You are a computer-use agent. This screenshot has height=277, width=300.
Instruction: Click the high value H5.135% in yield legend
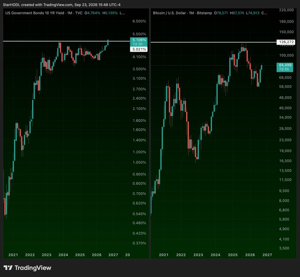pyautogui.click(x=110, y=13)
